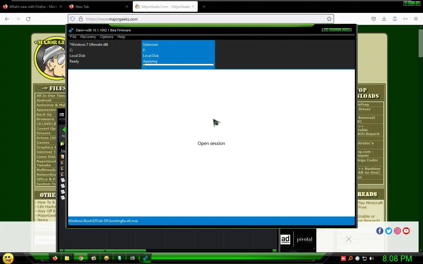Viewport: 423px width, 264px height.
Task: Select the Unknown F: Local Disk tile
Action: [x=178, y=54]
